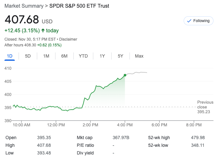217x158 pixels.
Task: View the 5Y price history
Action: tap(121, 56)
